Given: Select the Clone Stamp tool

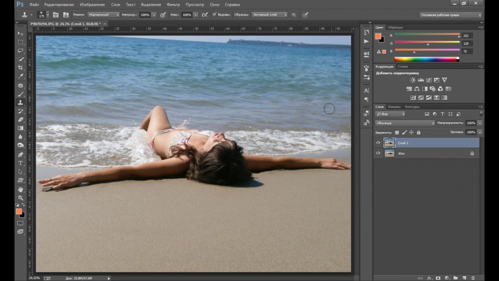Looking at the screenshot, I should click(x=21, y=102).
